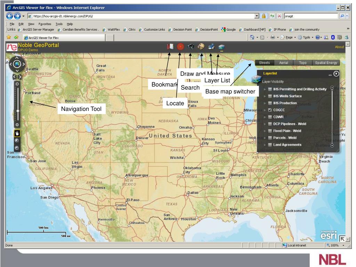Viewport: 356px width, 267px height.
Task: Check the Flood Plain - Weld layer
Action: coord(270,131)
